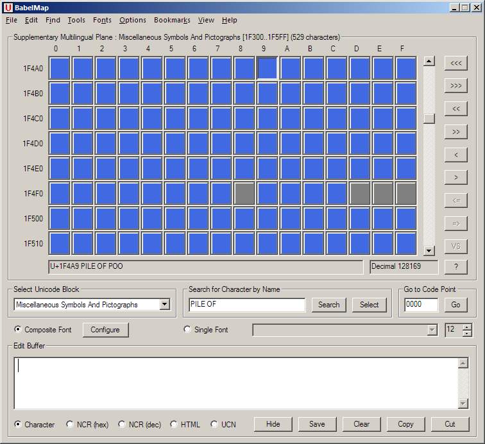Click the first-page '<<<' navigation button
This screenshot has height=444, width=485.
455,63
